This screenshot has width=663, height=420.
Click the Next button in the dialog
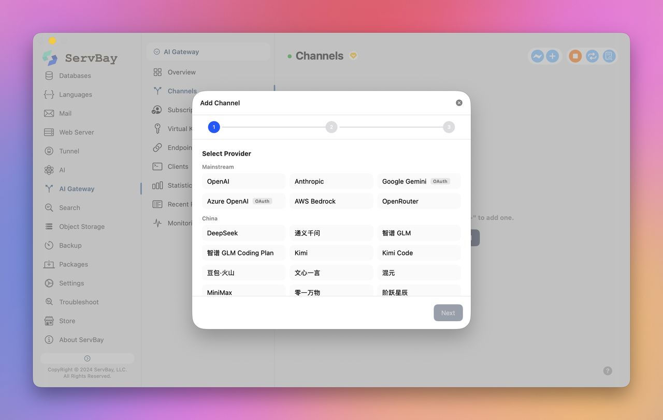(x=448, y=313)
